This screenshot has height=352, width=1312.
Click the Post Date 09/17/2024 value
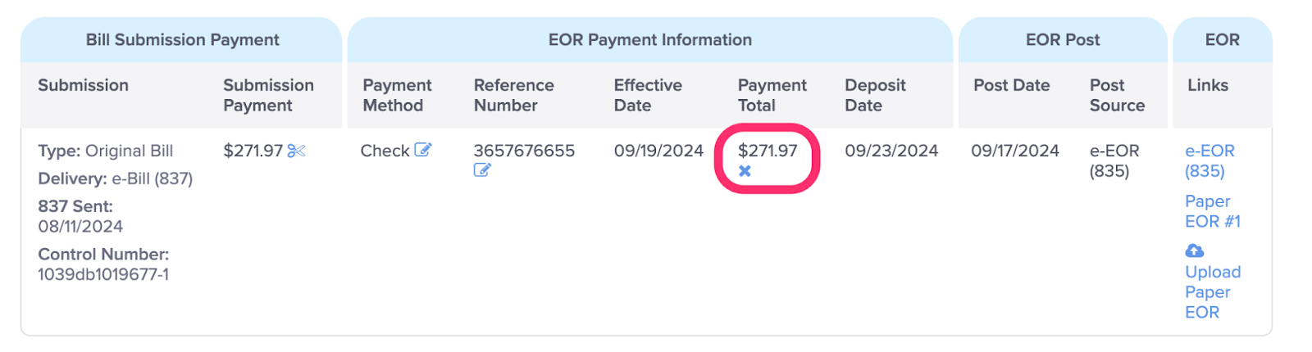pyautogui.click(x=1015, y=151)
